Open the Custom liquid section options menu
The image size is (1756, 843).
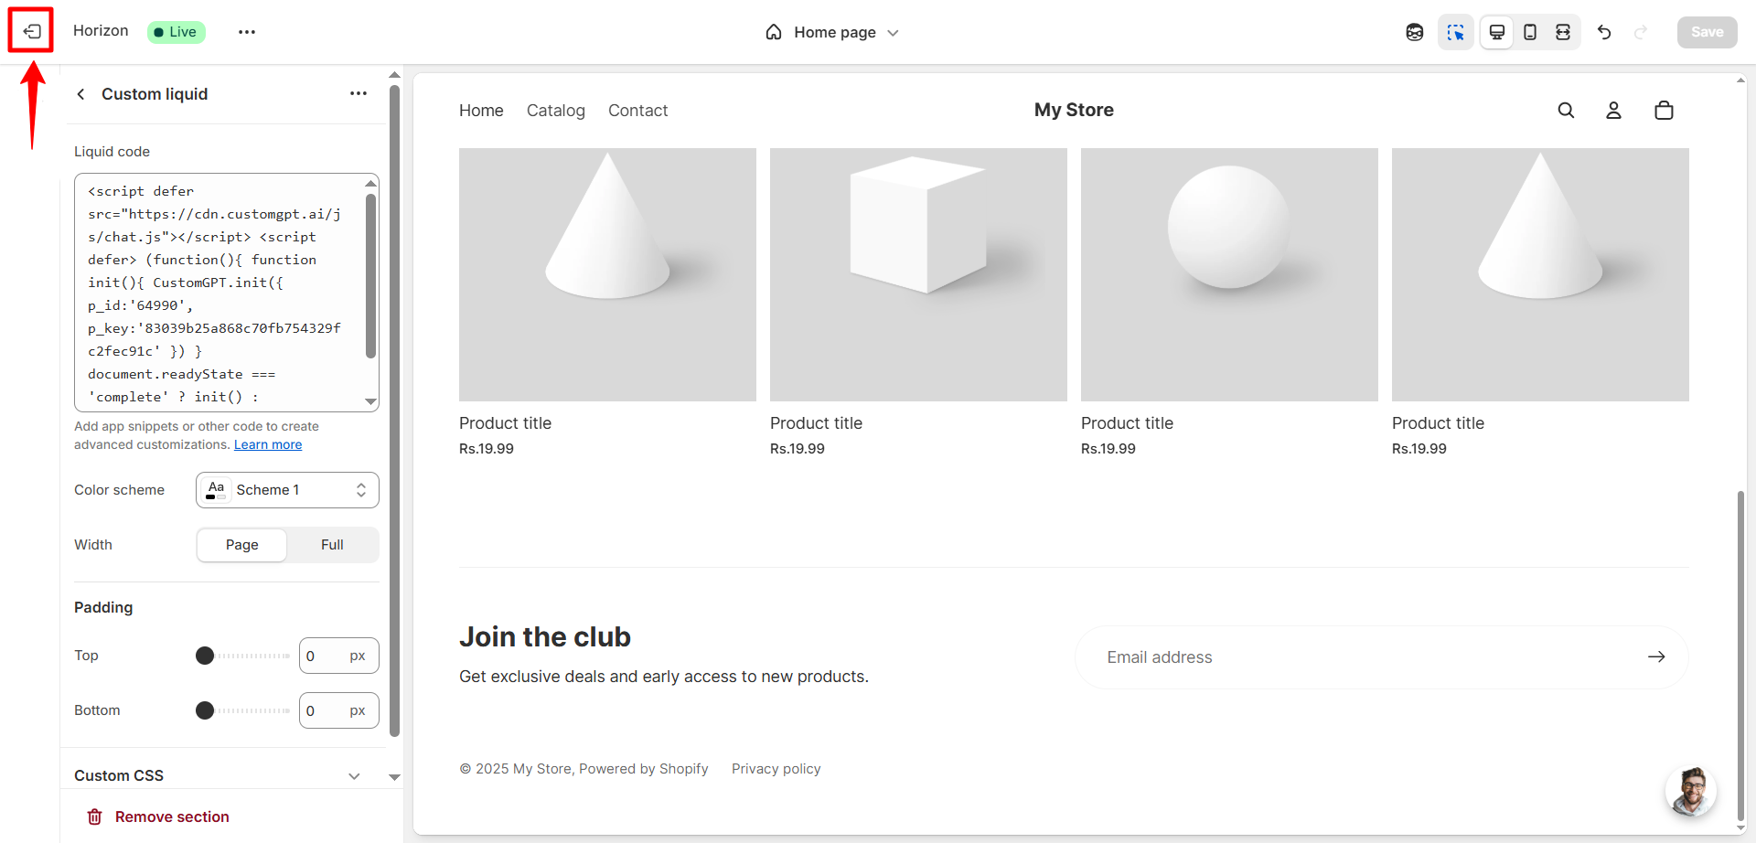(x=359, y=93)
